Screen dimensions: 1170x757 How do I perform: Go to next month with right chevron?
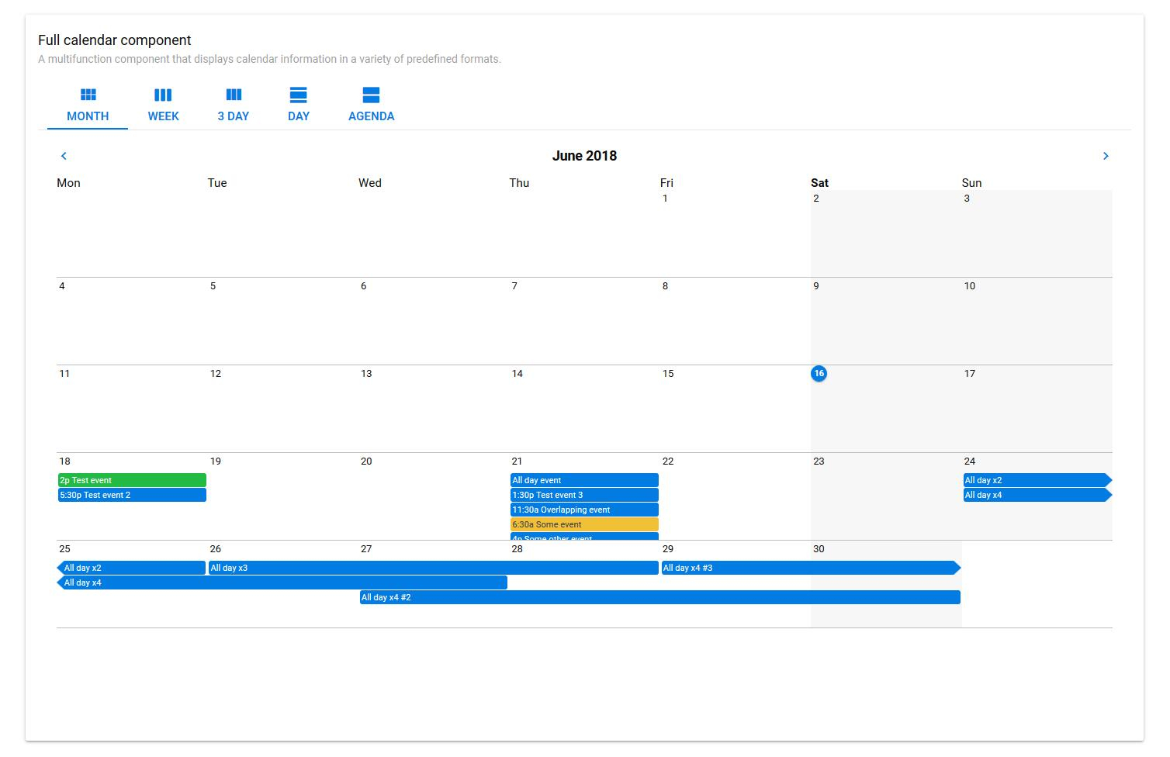coord(1106,156)
